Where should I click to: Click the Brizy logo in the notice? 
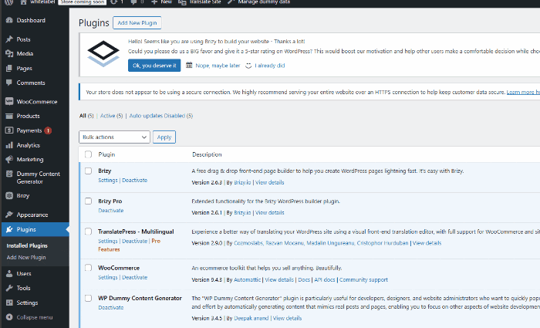(103, 52)
